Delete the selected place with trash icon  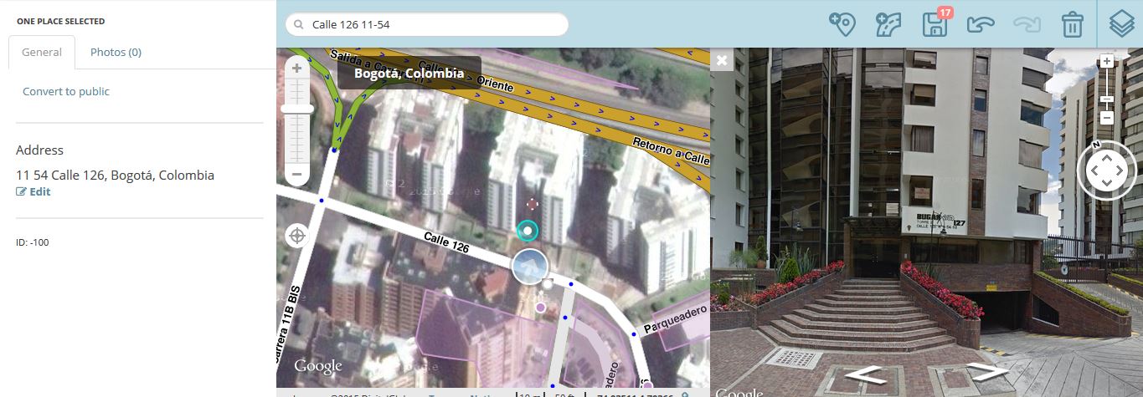(x=1072, y=24)
